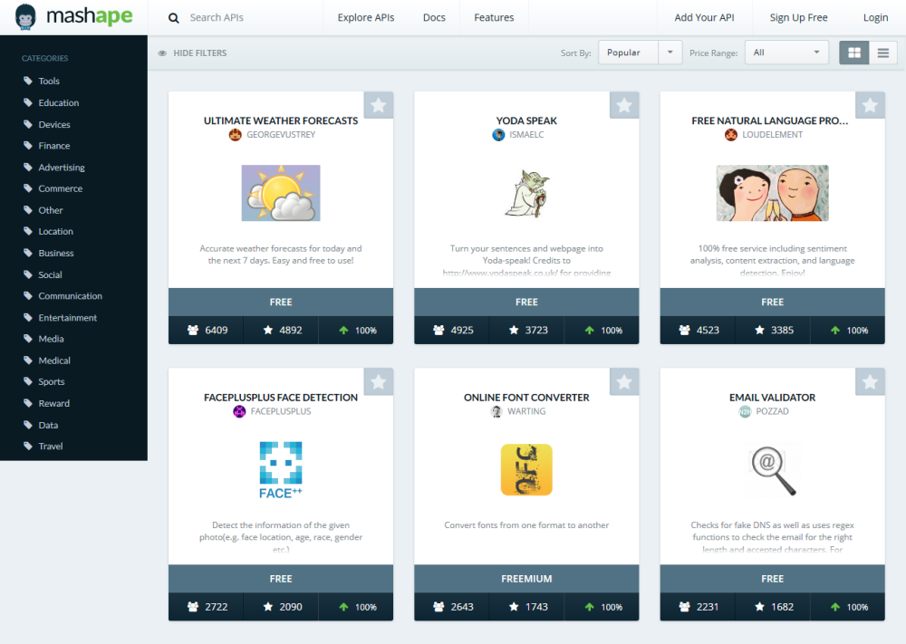Viewport: 906px width, 644px height.
Task: Select the Education category
Action: 58,103
